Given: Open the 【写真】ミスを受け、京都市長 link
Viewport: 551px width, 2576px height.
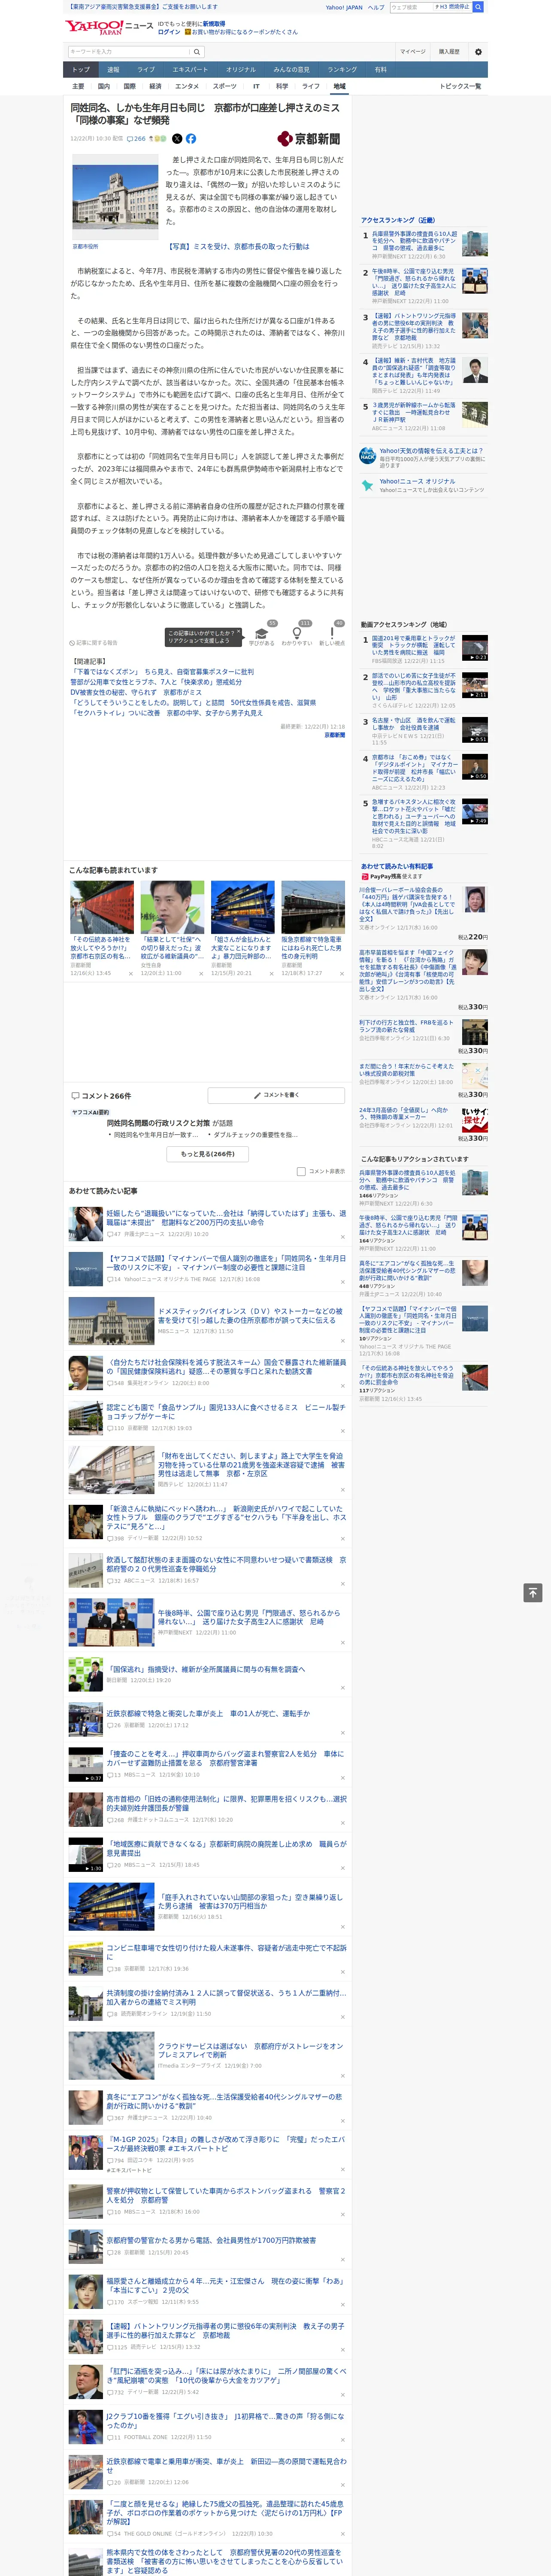Looking at the screenshot, I should tap(238, 247).
